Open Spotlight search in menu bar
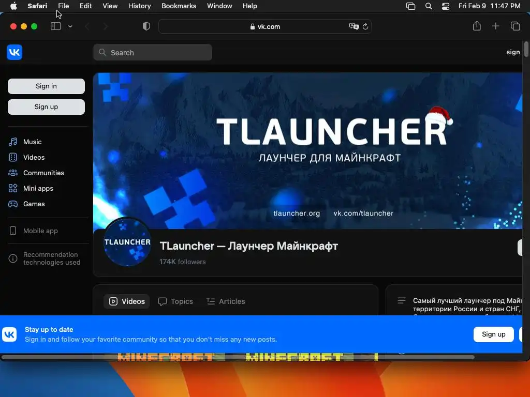 click(x=429, y=6)
